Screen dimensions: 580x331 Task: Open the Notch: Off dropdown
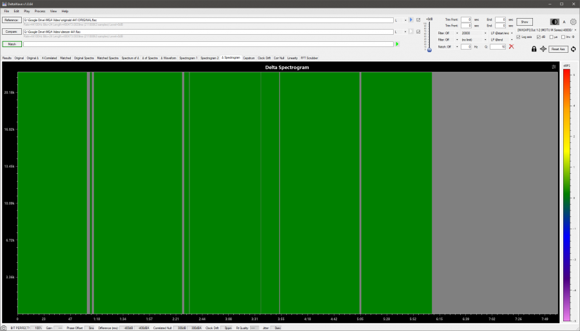[457, 46]
